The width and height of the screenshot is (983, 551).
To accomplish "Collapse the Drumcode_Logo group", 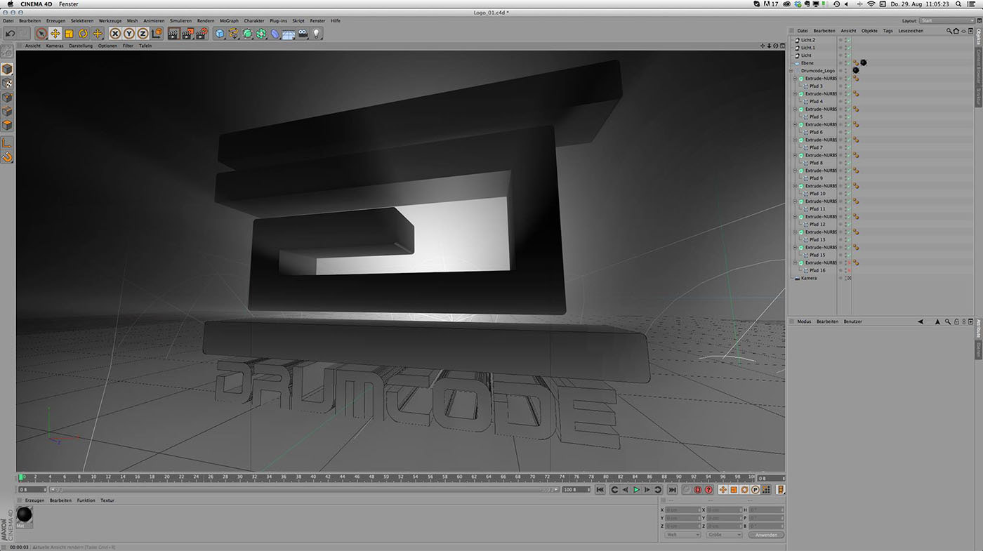I will 791,71.
